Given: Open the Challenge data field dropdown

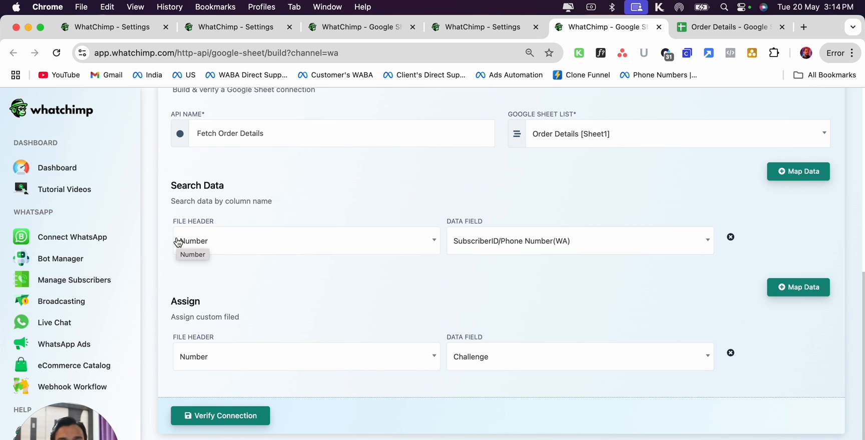Looking at the screenshot, I should click(580, 356).
